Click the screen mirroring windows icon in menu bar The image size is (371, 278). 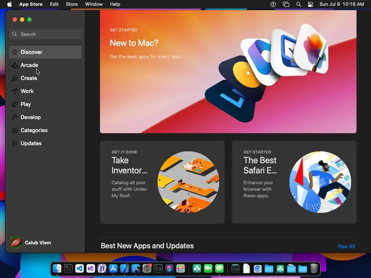[x=286, y=4]
